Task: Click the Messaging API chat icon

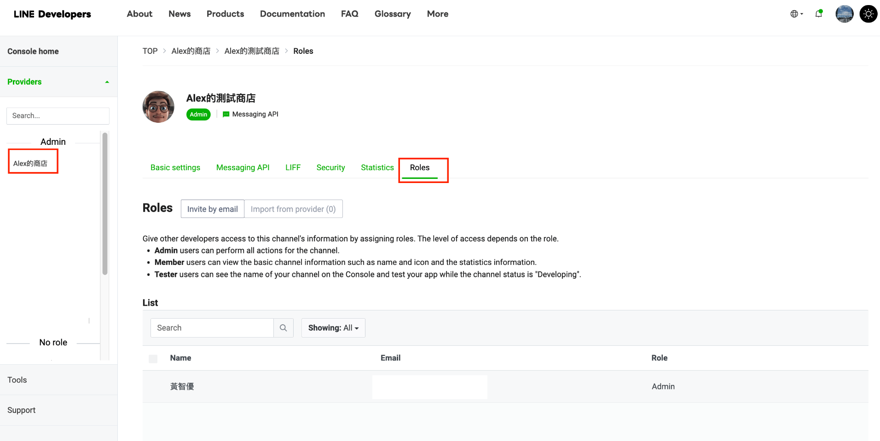Action: tap(226, 114)
